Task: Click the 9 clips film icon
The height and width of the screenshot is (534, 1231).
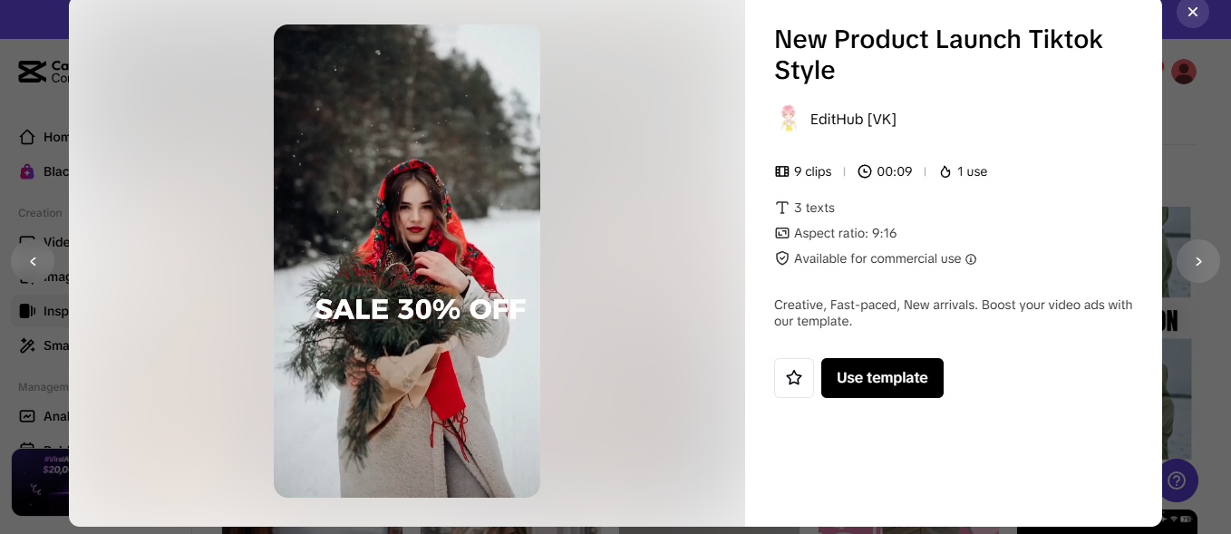Action: [782, 171]
